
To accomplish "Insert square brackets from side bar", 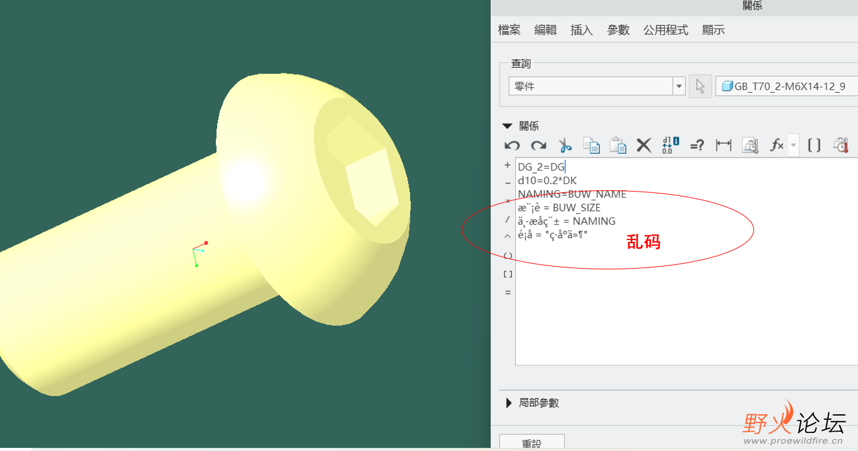I will 508,274.
